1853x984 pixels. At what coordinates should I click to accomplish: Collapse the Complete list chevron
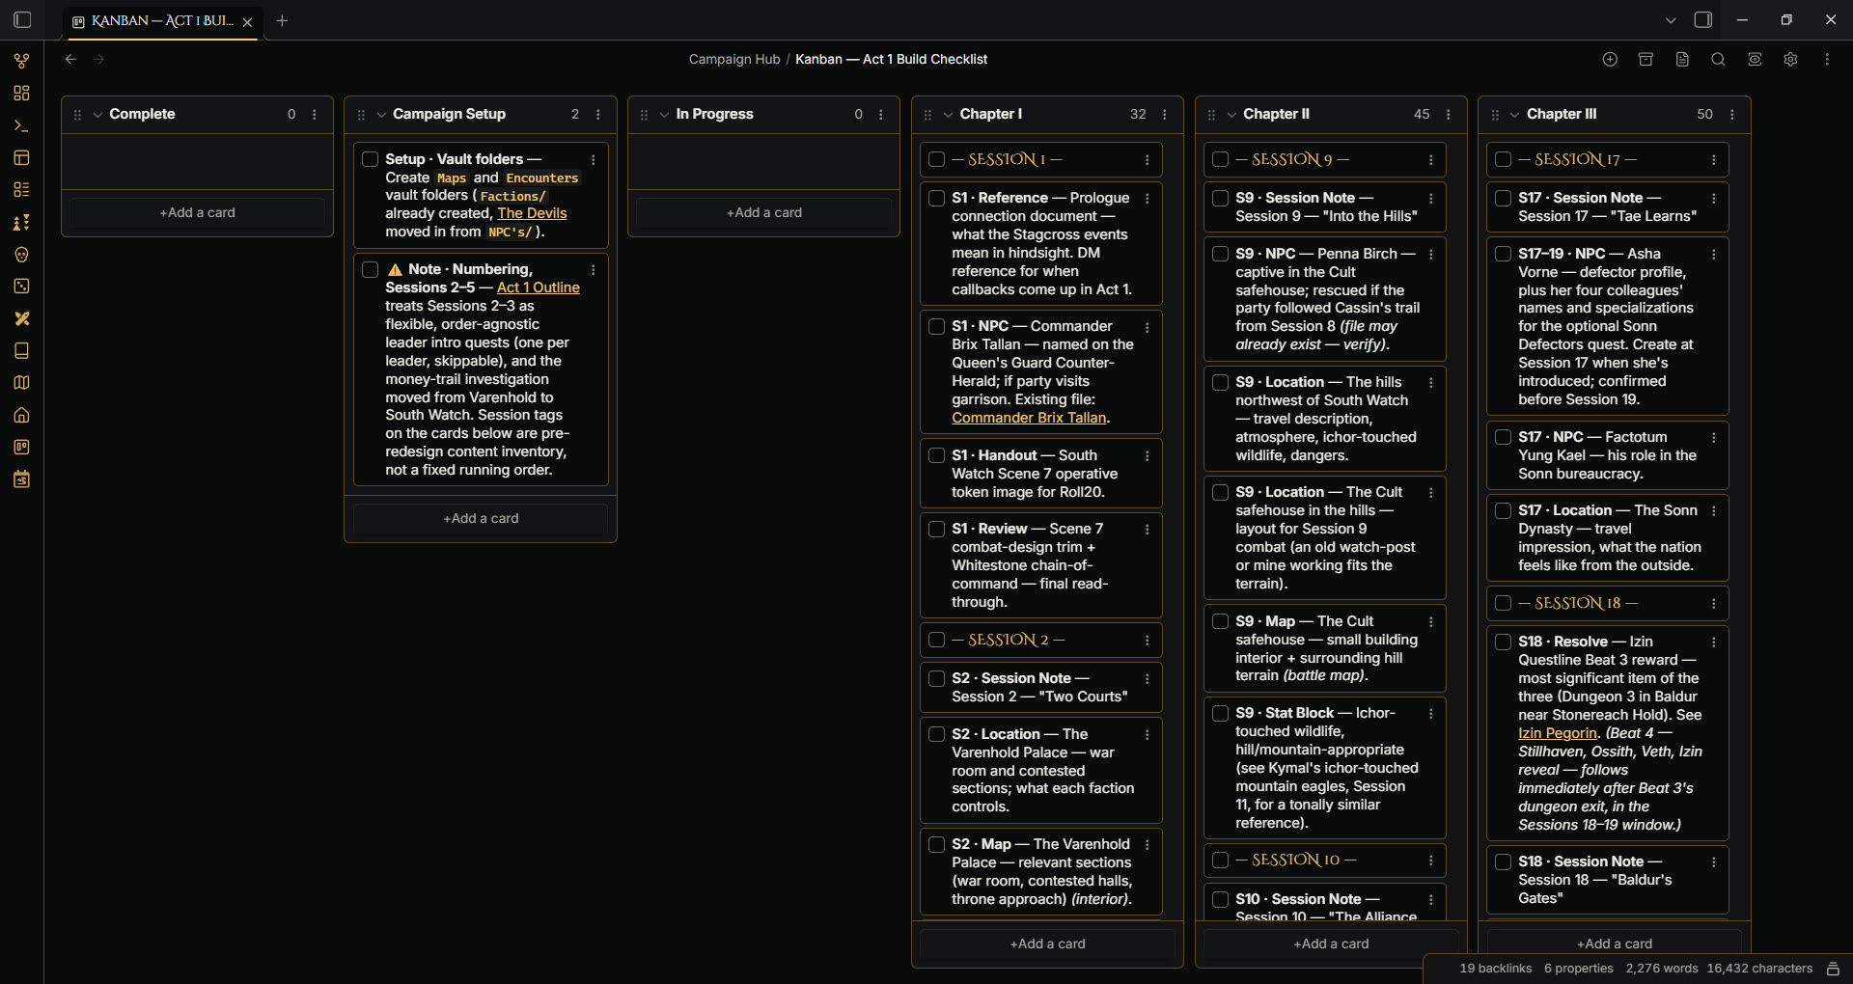(x=97, y=115)
